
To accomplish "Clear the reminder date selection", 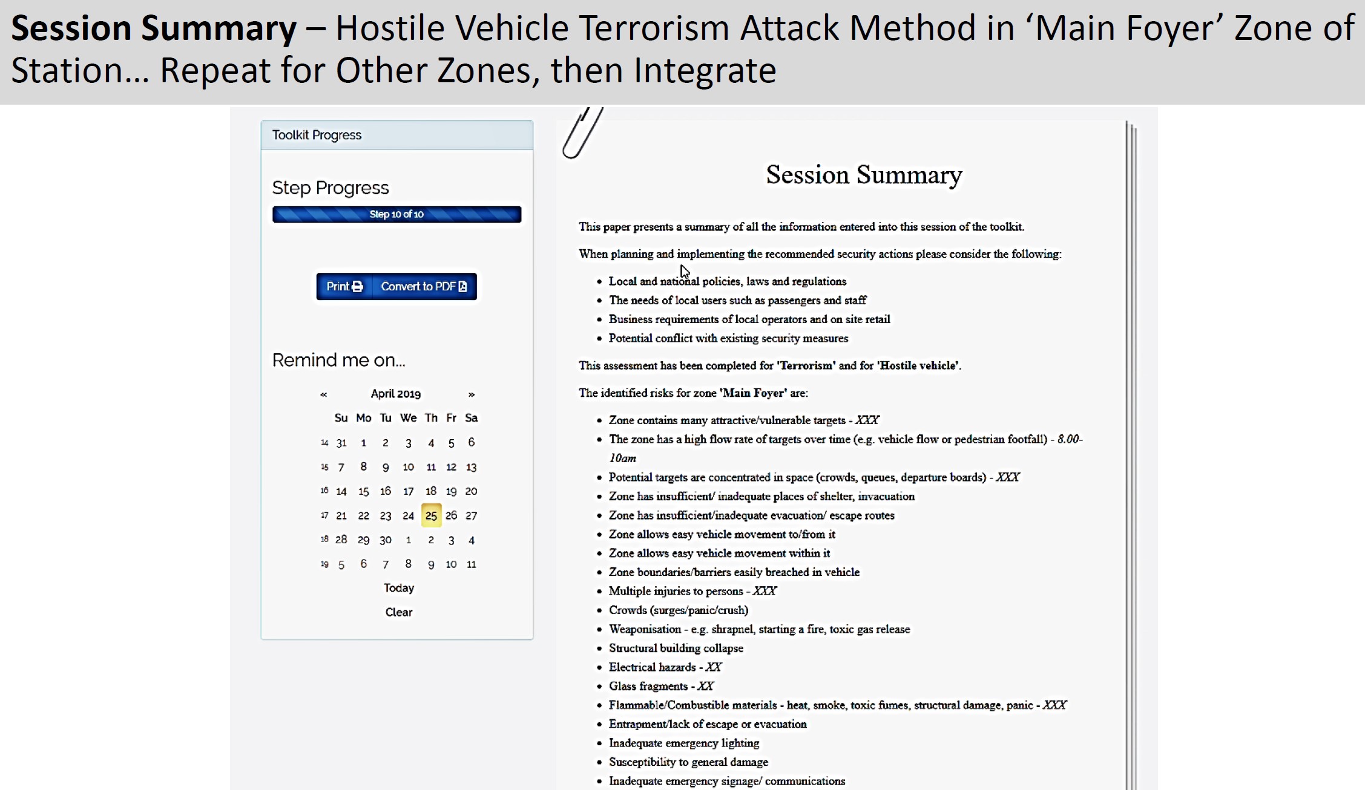I will pos(399,612).
